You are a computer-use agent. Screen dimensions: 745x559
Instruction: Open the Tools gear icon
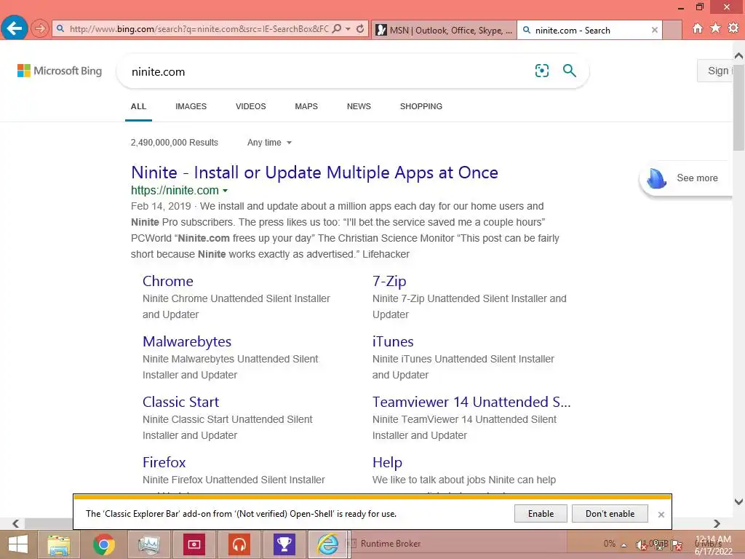tap(733, 28)
